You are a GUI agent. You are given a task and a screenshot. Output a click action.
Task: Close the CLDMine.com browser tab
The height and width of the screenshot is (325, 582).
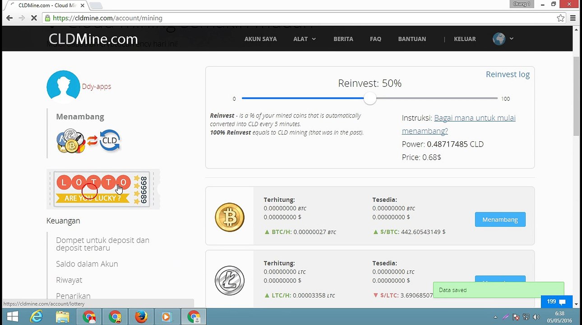pos(83,5)
